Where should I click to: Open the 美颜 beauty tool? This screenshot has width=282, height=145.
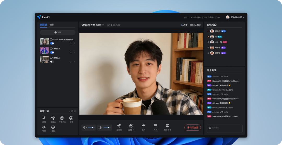pos(44,119)
